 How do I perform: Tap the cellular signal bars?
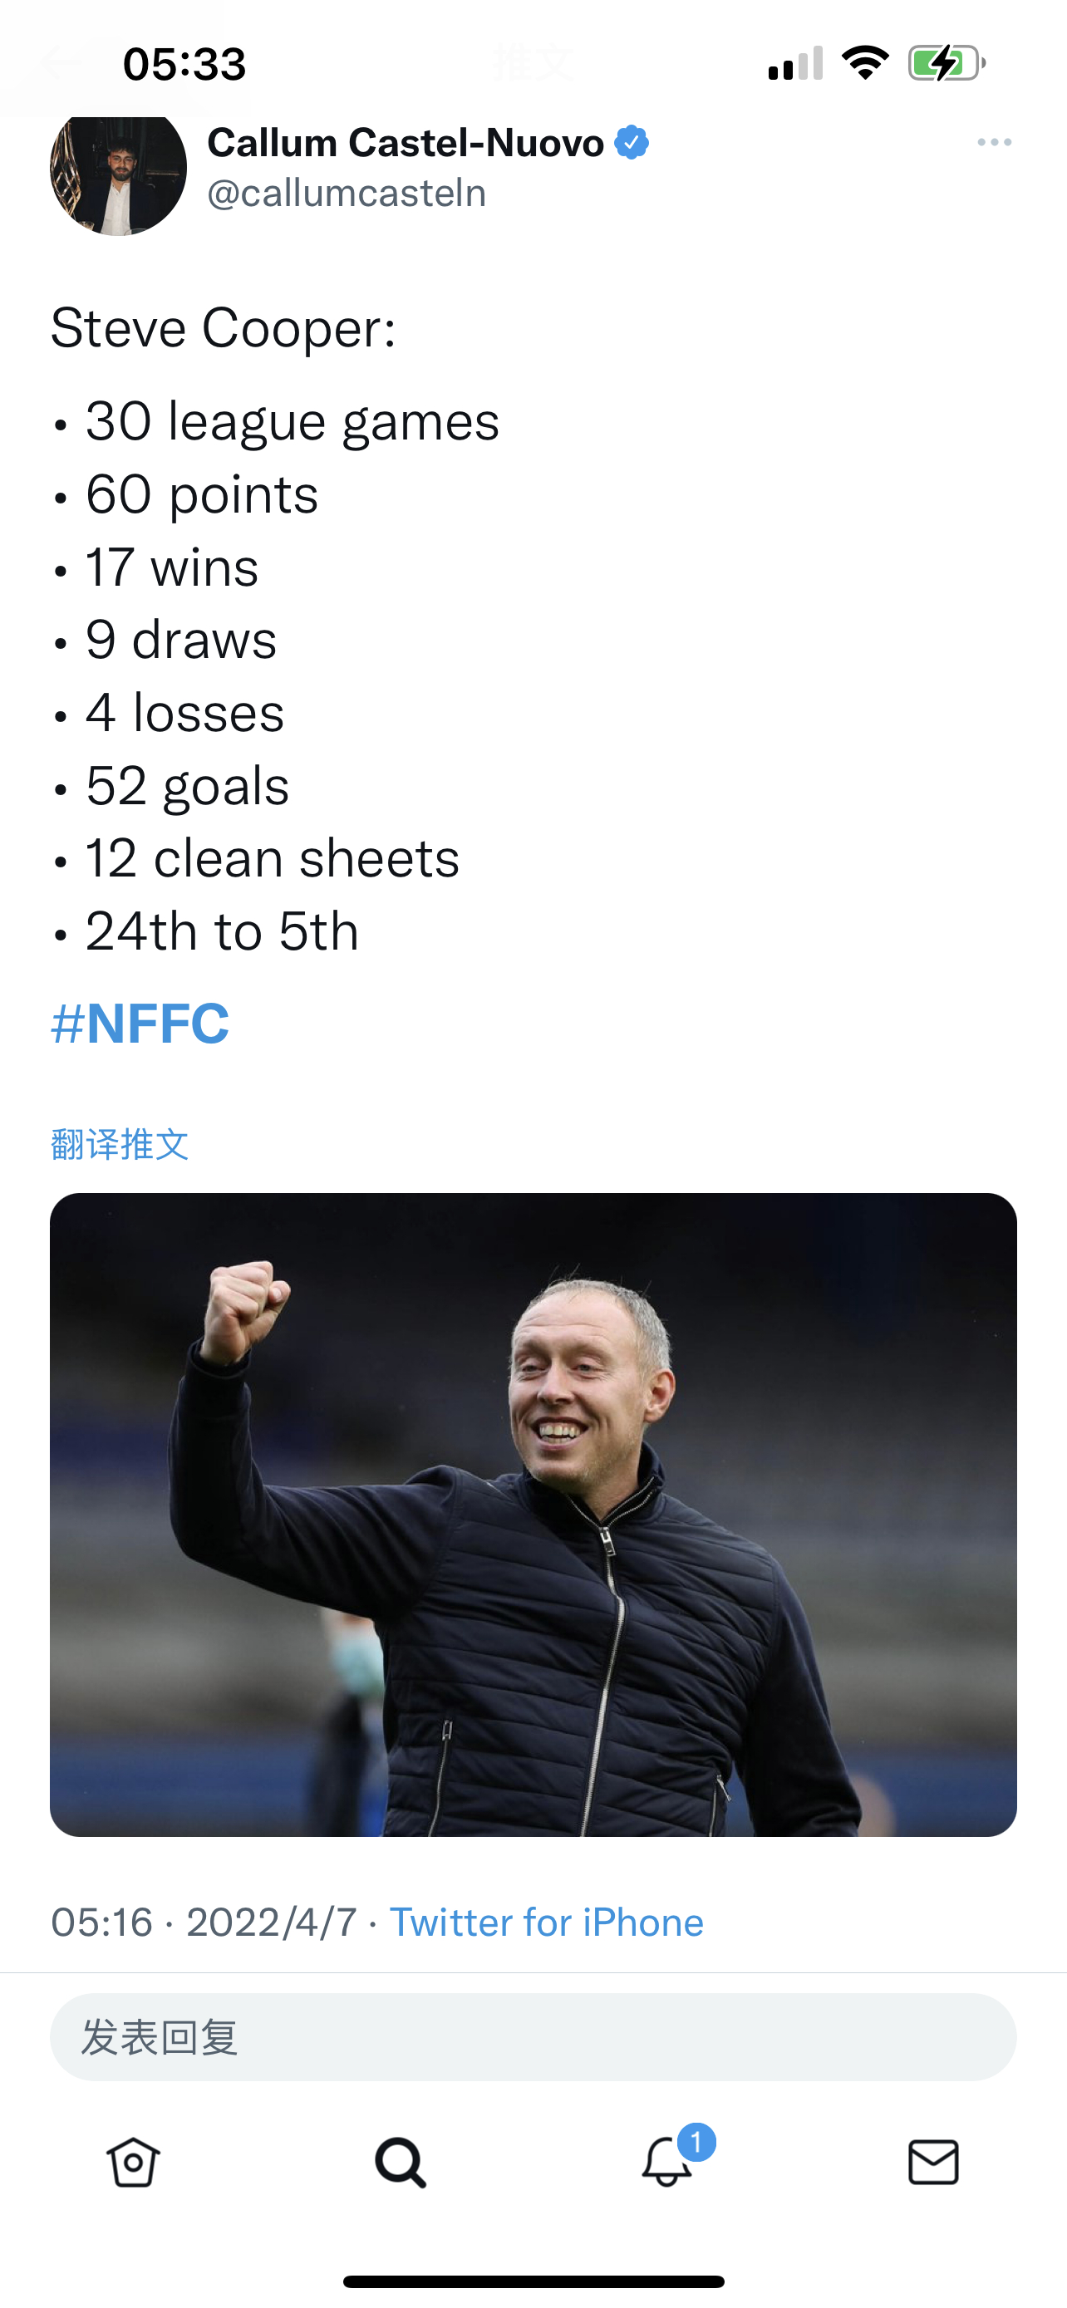click(795, 64)
